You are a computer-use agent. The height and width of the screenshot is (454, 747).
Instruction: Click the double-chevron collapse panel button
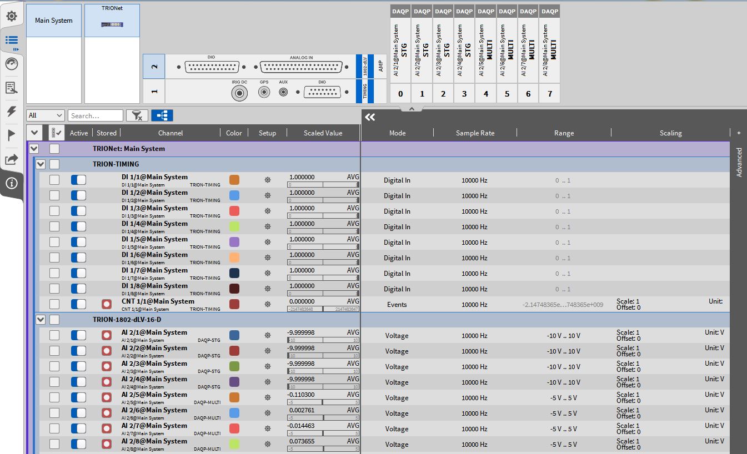click(x=370, y=117)
